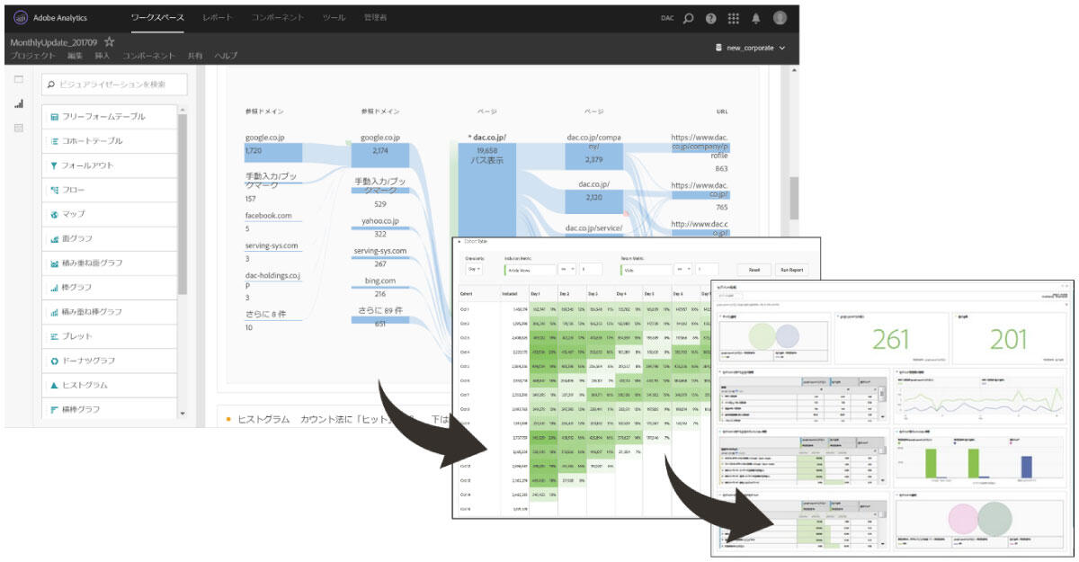Open the Granularity Day dropdown in Cohort Table
This screenshot has height=562, width=1079.
[474, 269]
